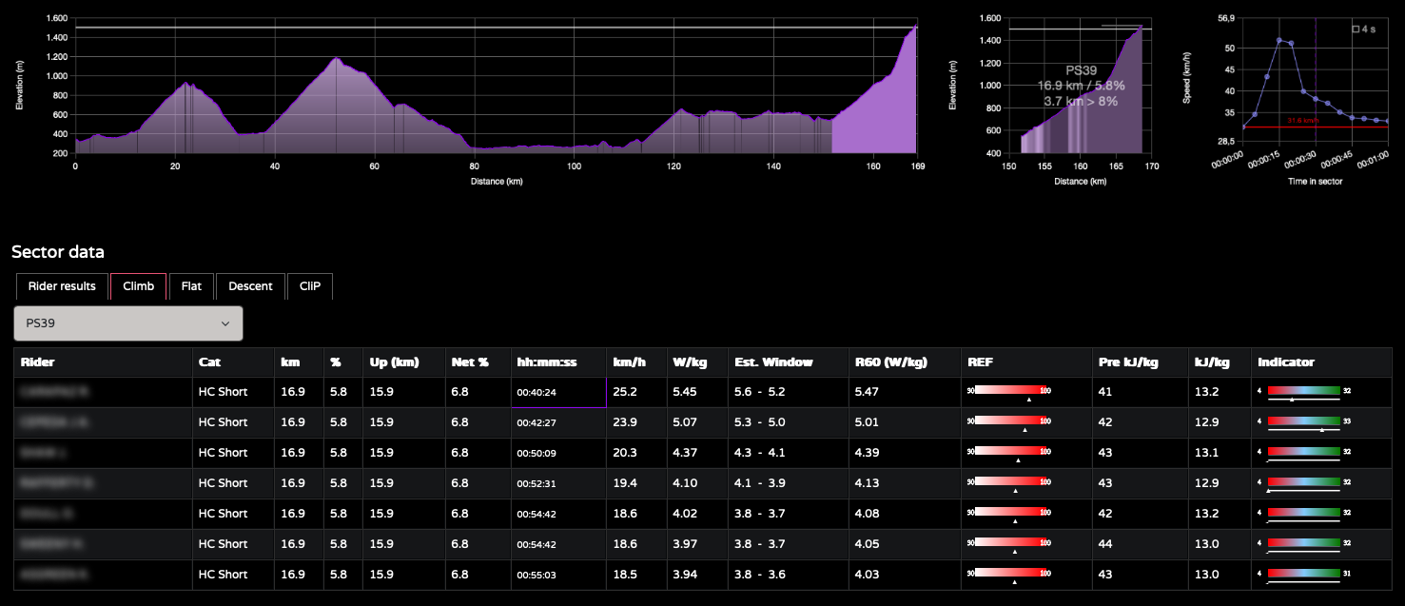Click the Indicator column header

pyautogui.click(x=1286, y=362)
